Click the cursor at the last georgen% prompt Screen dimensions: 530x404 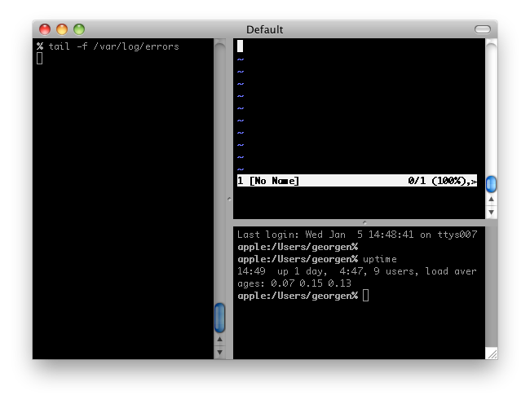pos(366,296)
